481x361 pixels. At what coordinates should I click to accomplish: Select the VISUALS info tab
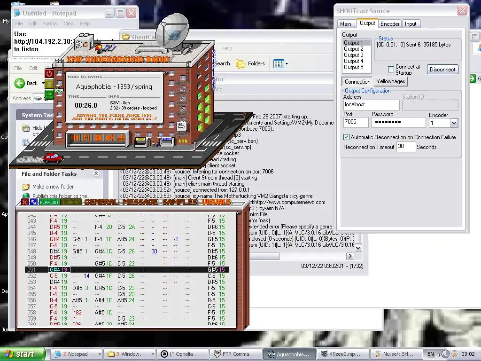[x=216, y=202]
